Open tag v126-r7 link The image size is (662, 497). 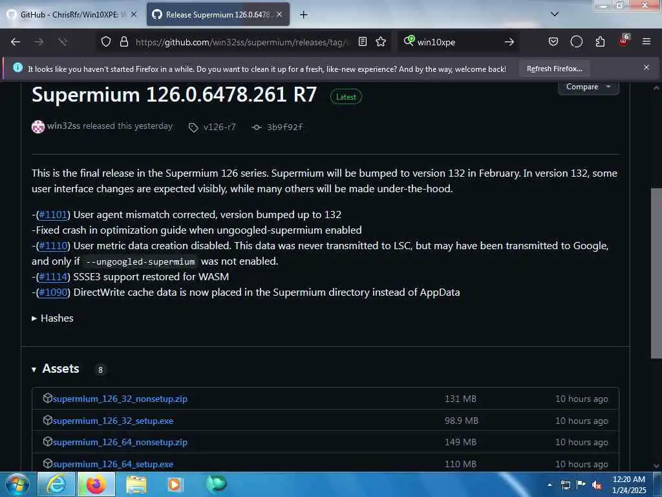tap(219, 127)
